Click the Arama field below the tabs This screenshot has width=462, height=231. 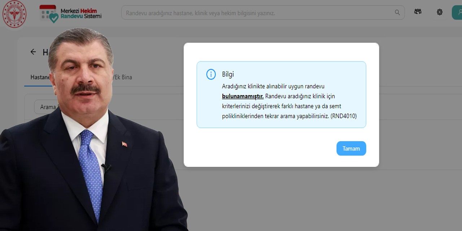pos(49,107)
